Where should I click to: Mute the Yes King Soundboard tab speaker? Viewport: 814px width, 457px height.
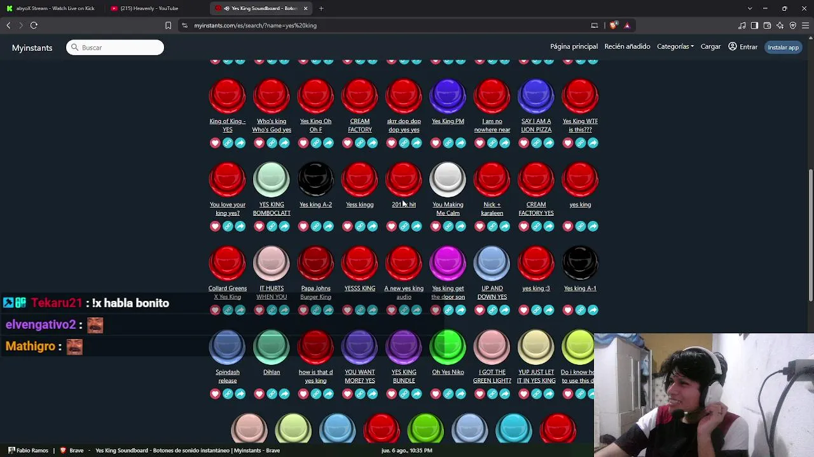coord(227,8)
